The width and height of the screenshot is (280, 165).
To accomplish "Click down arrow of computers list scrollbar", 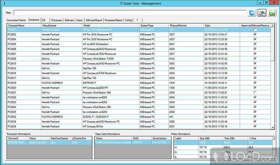I will (273, 127).
